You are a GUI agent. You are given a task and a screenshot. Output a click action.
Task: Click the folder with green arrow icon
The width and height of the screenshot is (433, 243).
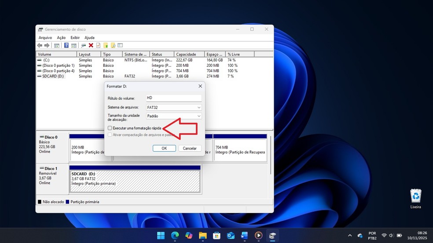[x=106, y=45]
